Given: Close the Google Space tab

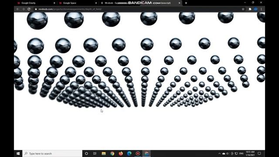Looking at the screenshot, I should coord(96,3).
